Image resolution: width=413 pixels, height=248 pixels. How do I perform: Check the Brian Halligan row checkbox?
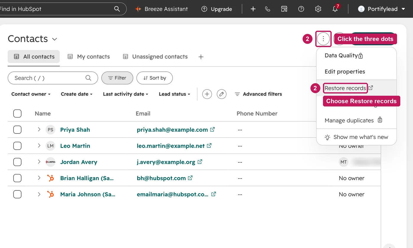(17, 178)
